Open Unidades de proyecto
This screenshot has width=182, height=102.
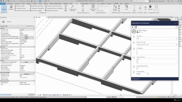tap(51, 10)
